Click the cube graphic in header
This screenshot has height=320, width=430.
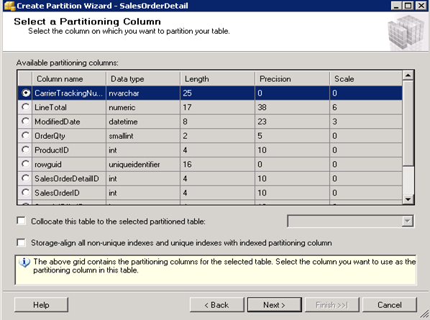click(x=407, y=32)
